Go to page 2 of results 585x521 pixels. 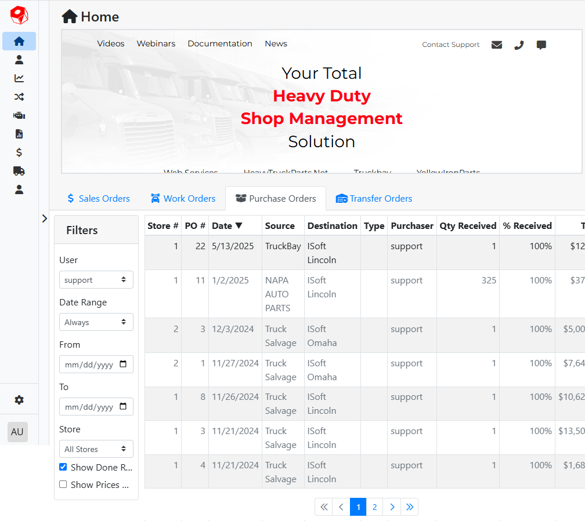375,507
